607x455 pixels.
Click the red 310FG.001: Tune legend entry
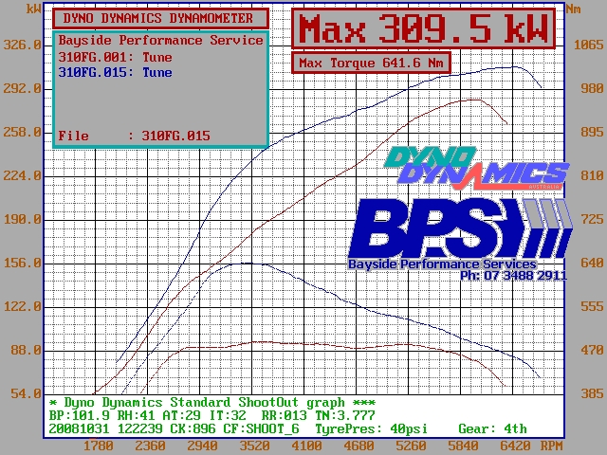115,57
